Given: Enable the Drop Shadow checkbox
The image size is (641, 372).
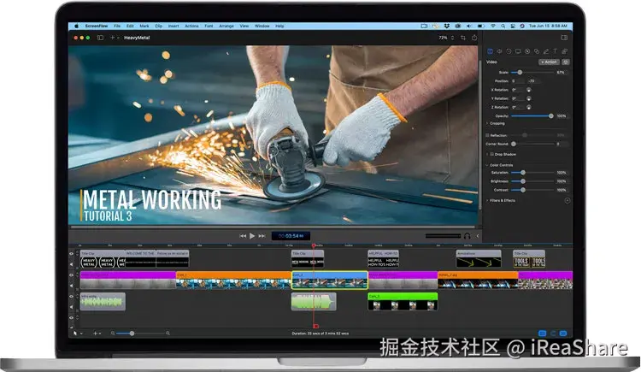Looking at the screenshot, I should click(x=491, y=154).
